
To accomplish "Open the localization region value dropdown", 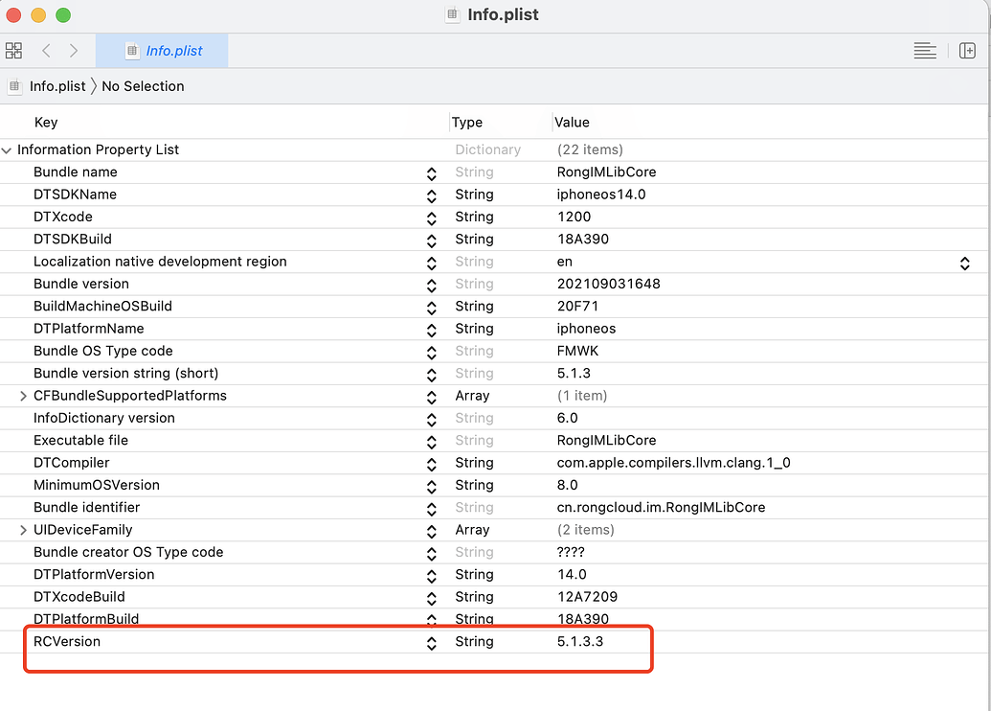I will point(964,264).
